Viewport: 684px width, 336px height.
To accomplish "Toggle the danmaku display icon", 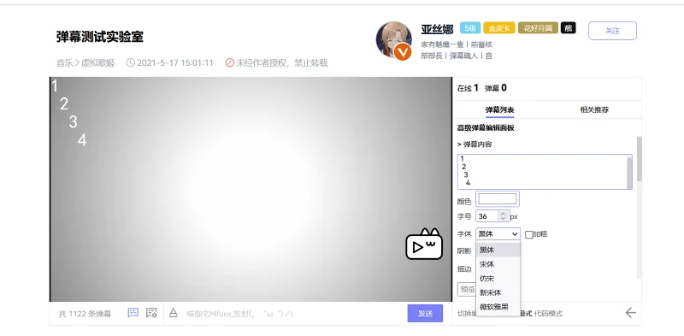I will pos(133,312).
